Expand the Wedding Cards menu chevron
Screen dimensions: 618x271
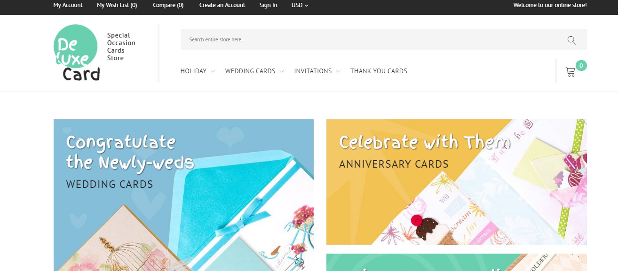[x=282, y=71]
